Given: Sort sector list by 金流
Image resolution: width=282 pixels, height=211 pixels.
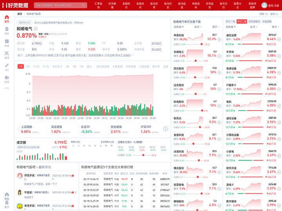Looking at the screenshot, I should click(253, 27).
